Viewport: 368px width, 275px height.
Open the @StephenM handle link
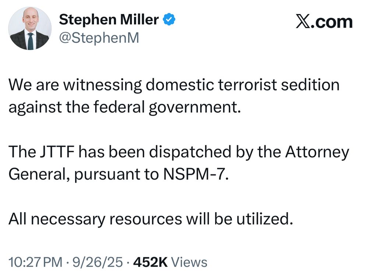tap(99, 37)
